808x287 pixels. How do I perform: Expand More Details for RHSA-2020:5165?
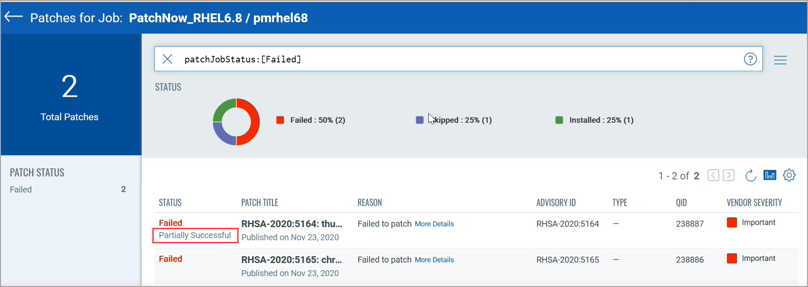434,259
